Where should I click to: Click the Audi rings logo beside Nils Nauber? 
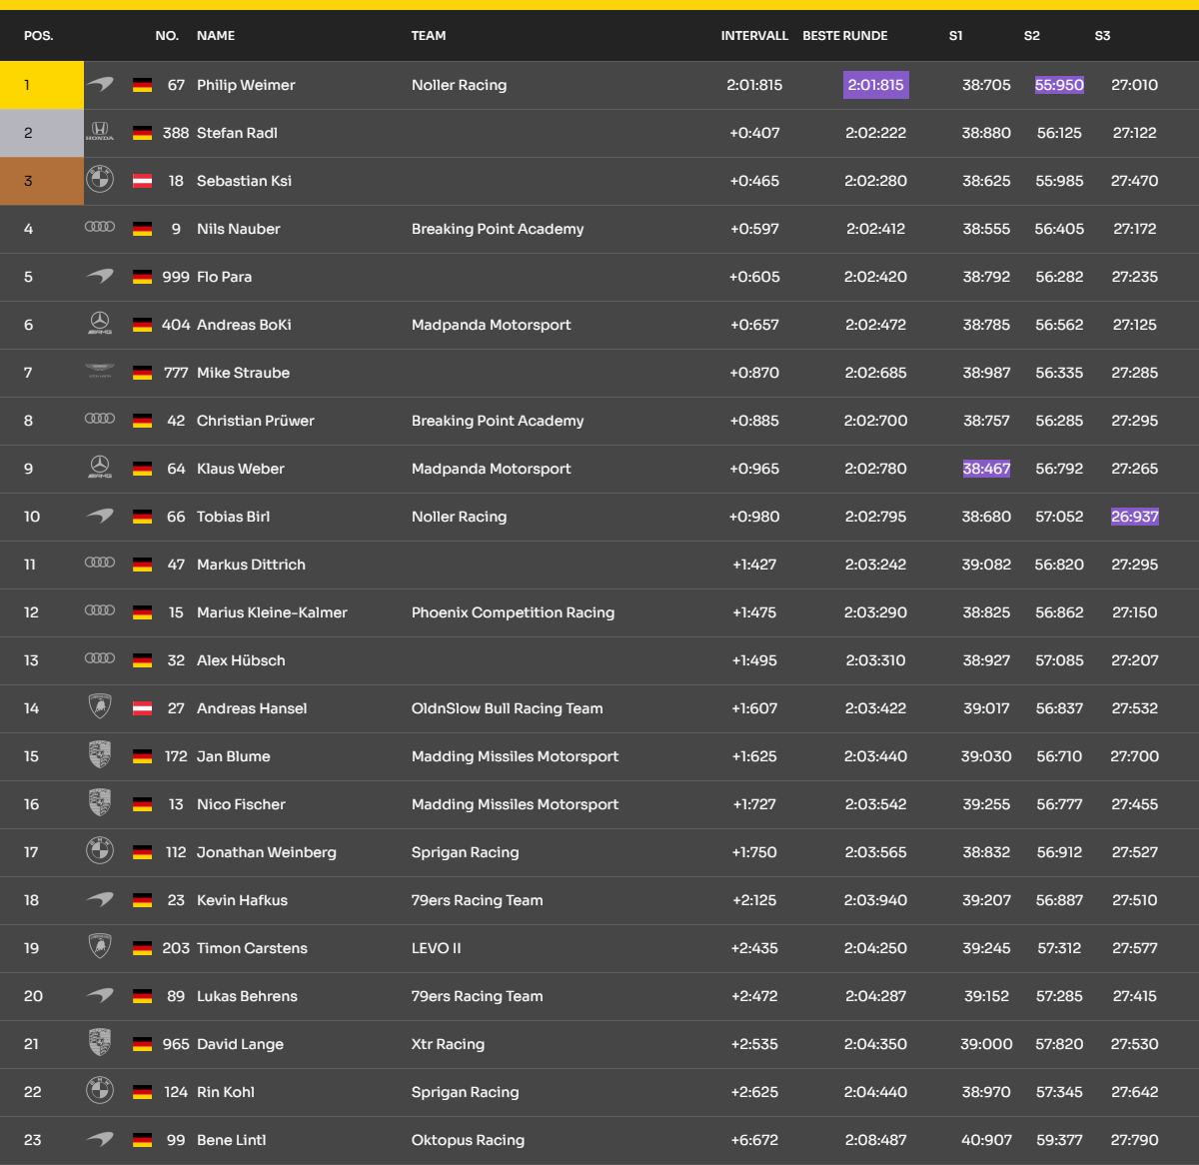(x=100, y=228)
